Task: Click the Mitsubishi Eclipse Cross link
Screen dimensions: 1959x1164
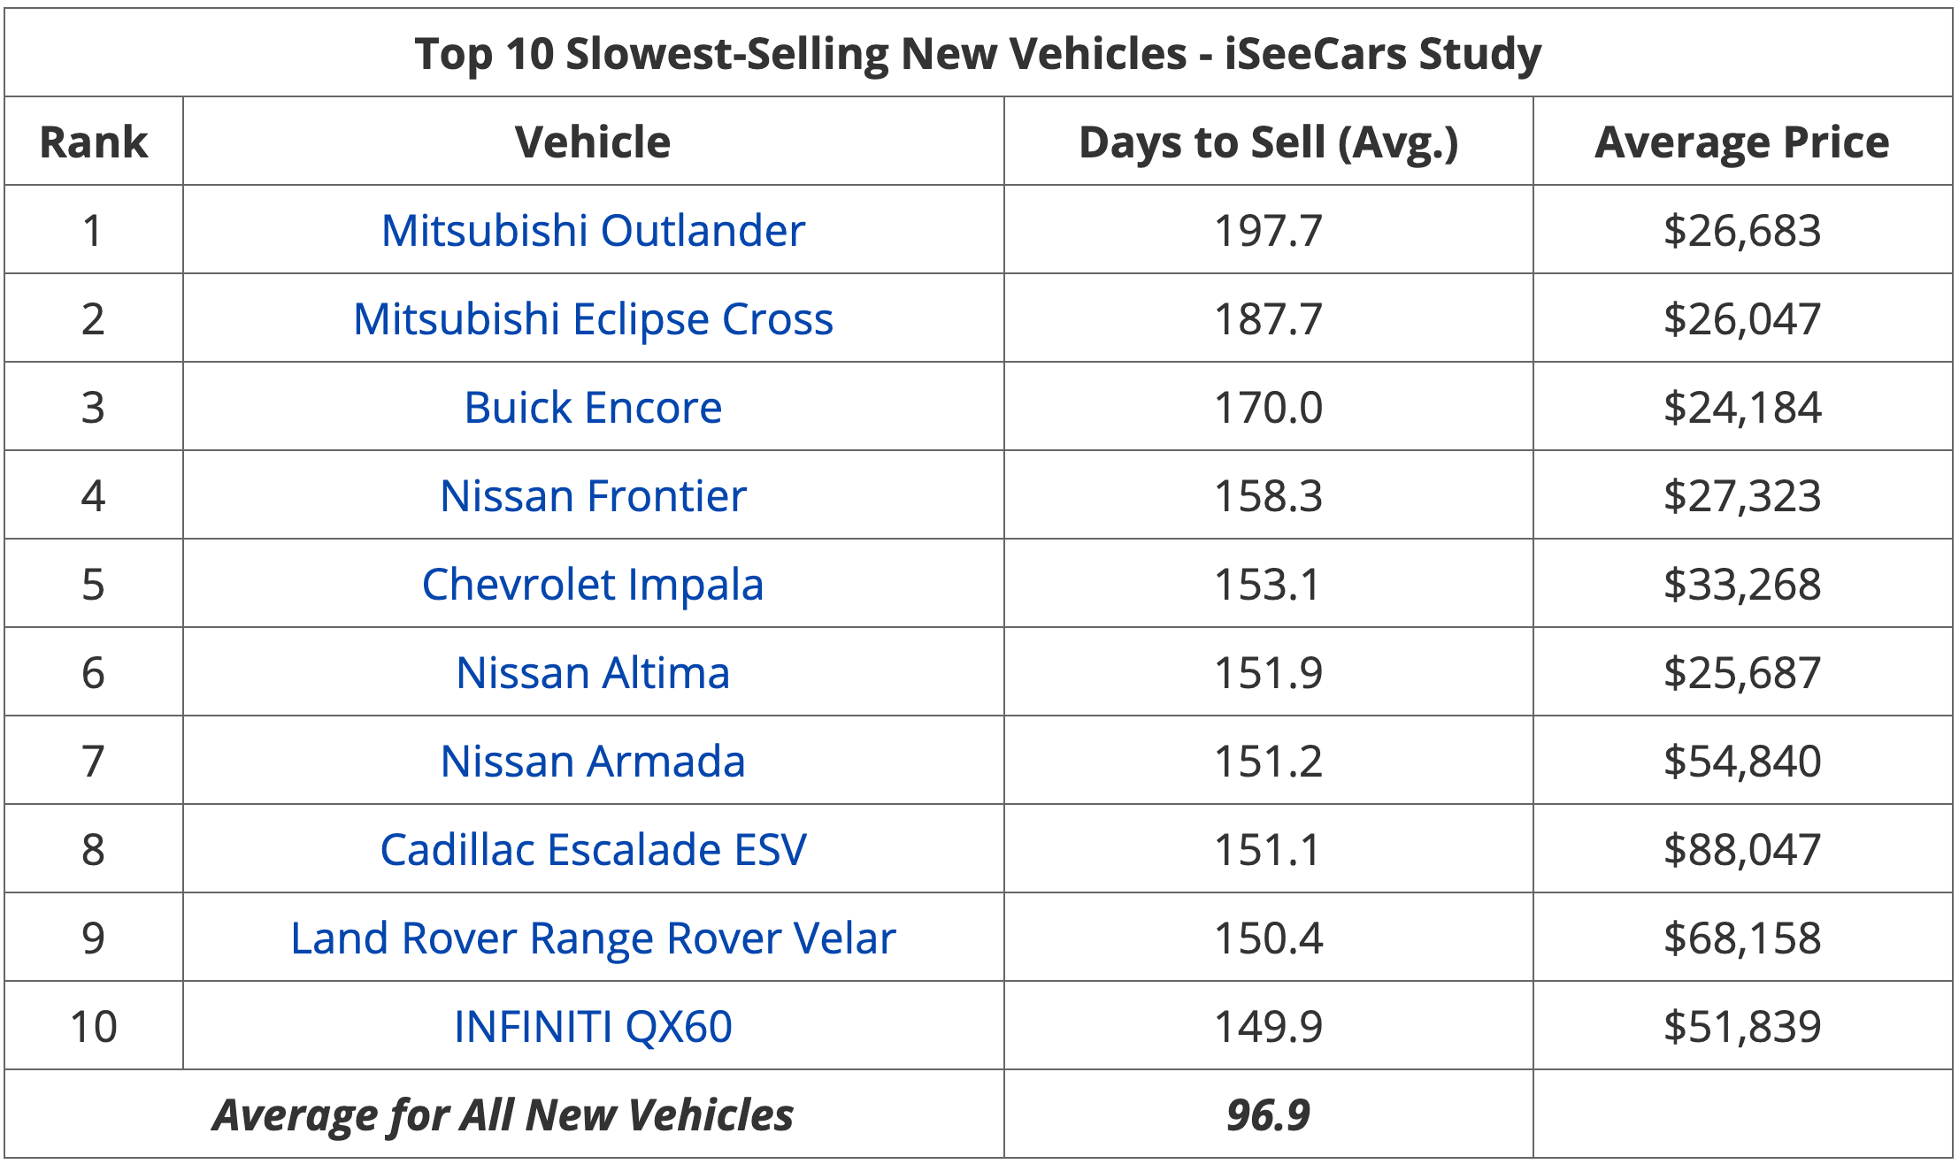Action: point(593,319)
